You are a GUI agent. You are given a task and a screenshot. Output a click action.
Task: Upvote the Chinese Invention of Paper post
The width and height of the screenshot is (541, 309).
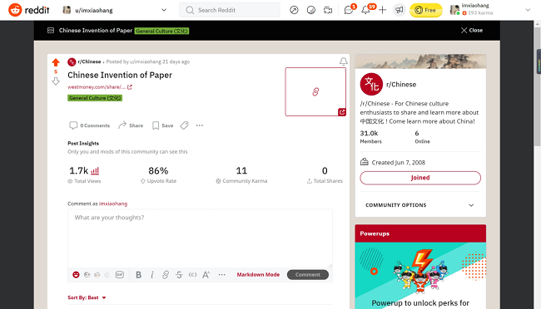[x=56, y=62]
